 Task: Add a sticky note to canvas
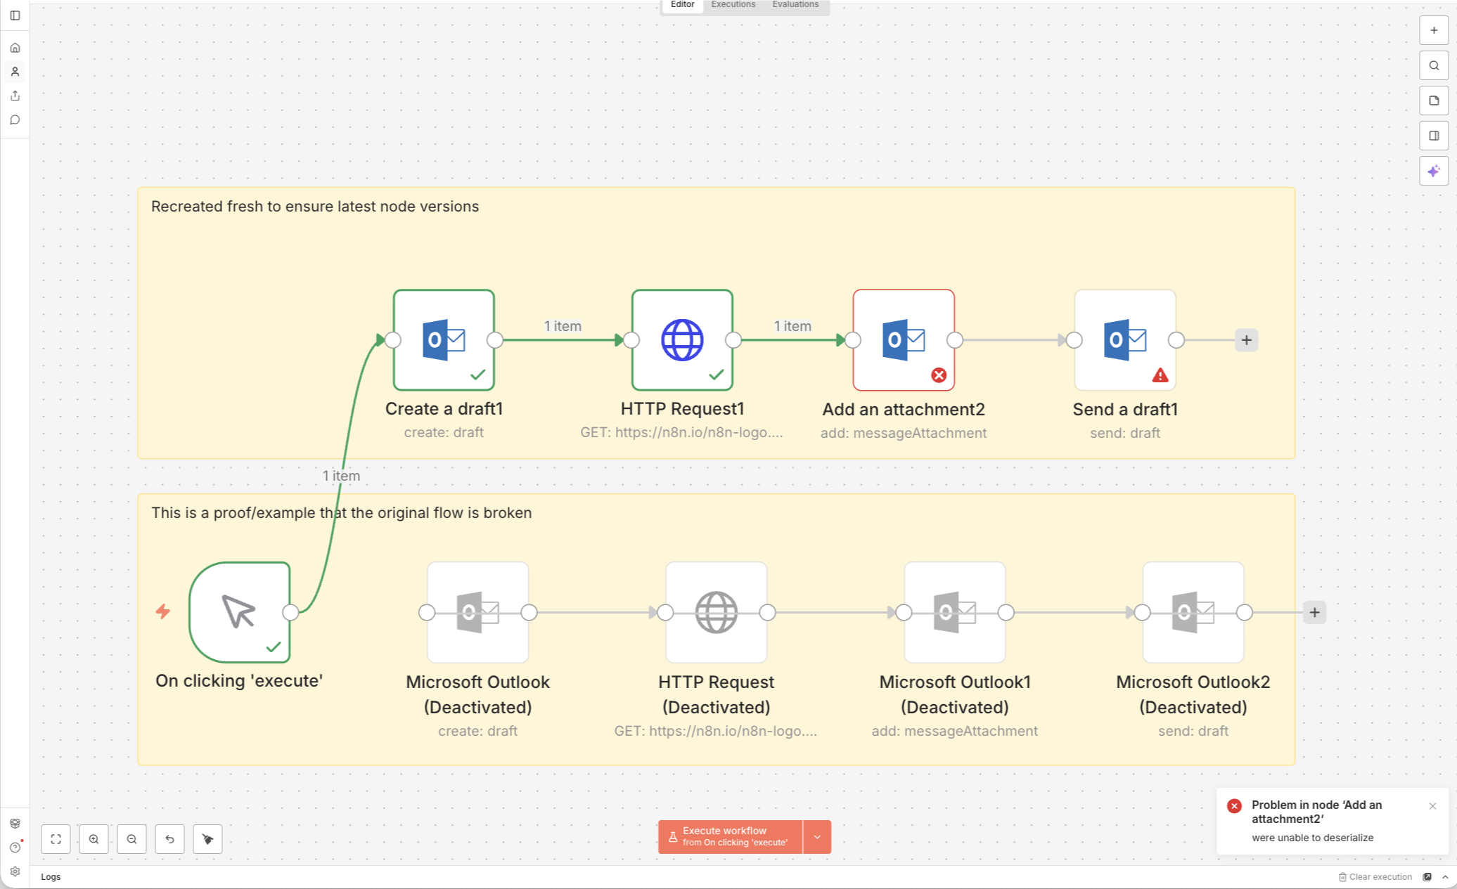click(1434, 100)
